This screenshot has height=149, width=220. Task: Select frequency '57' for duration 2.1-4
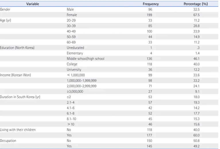tap(150, 102)
